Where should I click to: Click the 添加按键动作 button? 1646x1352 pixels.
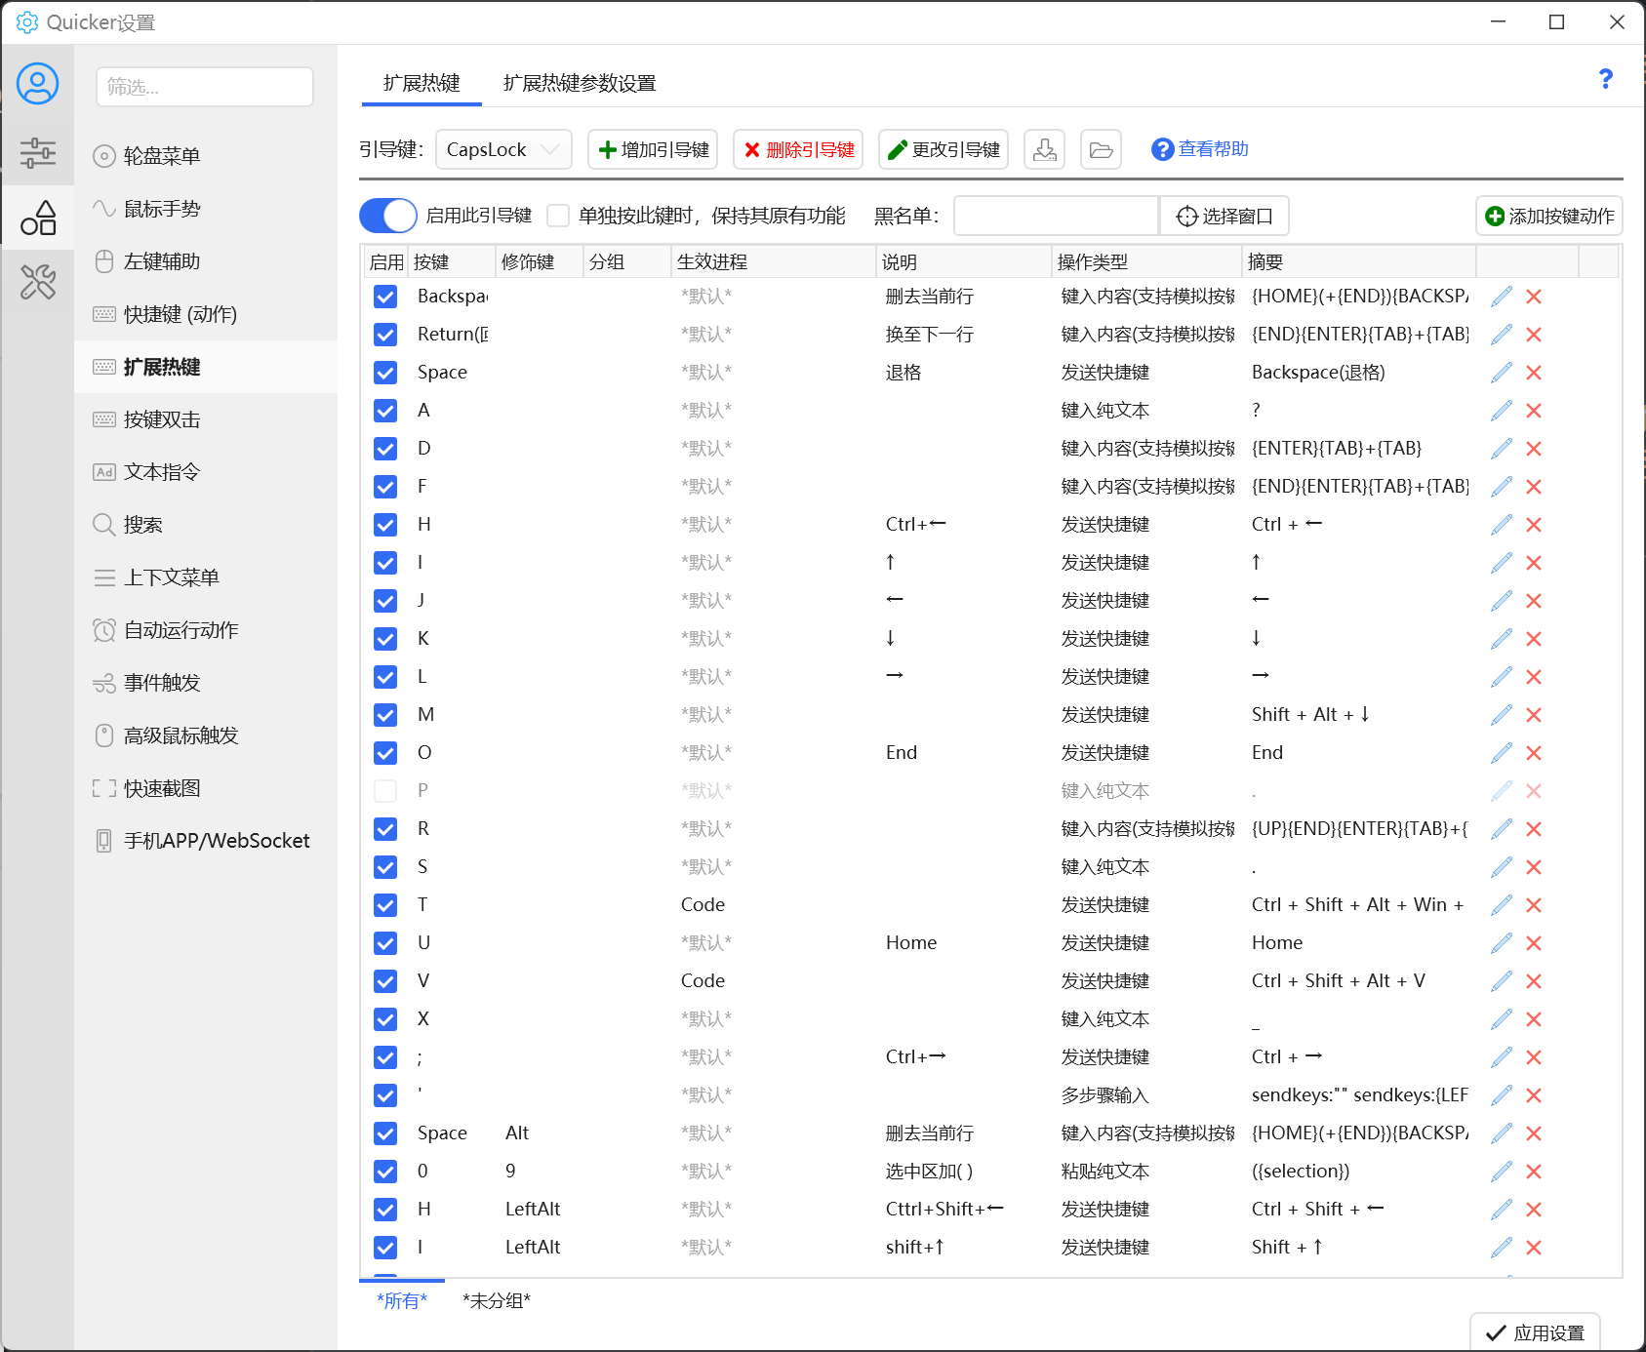[x=1549, y=216]
